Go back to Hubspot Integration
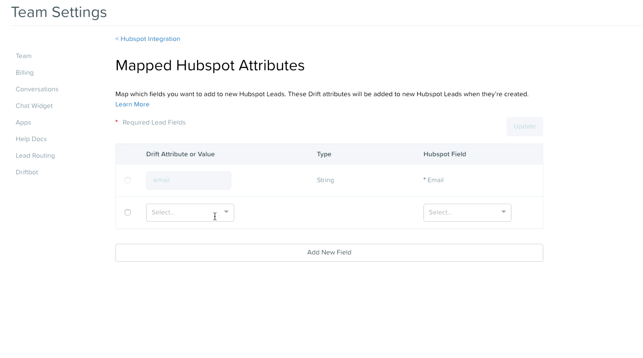This screenshot has height=358, width=643. [x=148, y=39]
